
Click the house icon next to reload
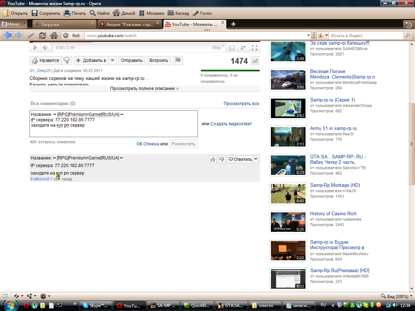pos(54,35)
